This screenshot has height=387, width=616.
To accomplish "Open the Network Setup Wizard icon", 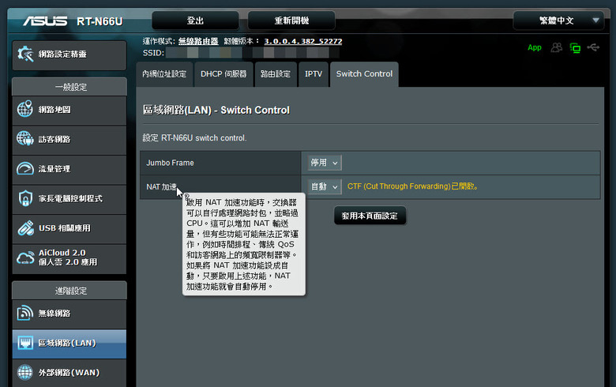I will (x=25, y=54).
